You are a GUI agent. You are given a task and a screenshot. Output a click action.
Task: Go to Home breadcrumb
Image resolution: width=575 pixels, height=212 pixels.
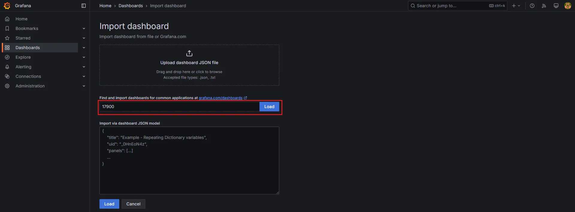pyautogui.click(x=105, y=6)
